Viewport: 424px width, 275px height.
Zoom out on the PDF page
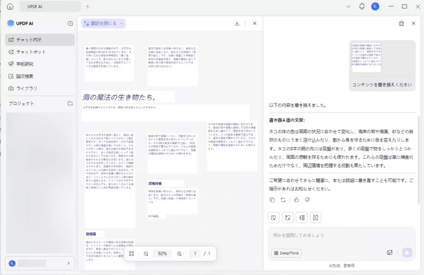146,253
